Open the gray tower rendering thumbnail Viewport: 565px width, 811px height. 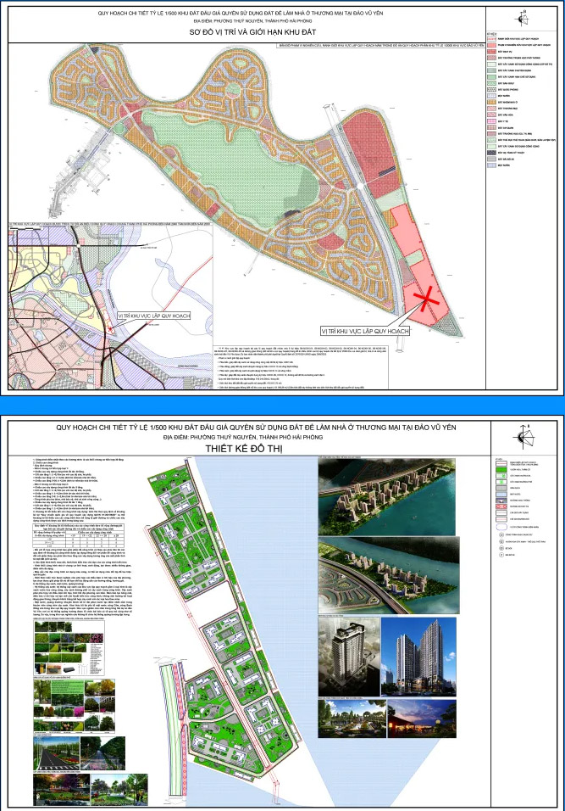coord(349,657)
